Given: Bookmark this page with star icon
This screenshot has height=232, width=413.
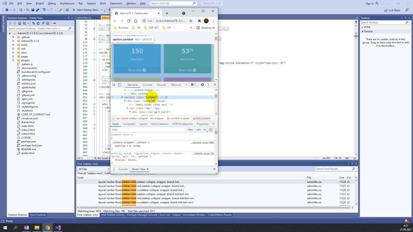Looking at the screenshot, I should click(191, 21).
